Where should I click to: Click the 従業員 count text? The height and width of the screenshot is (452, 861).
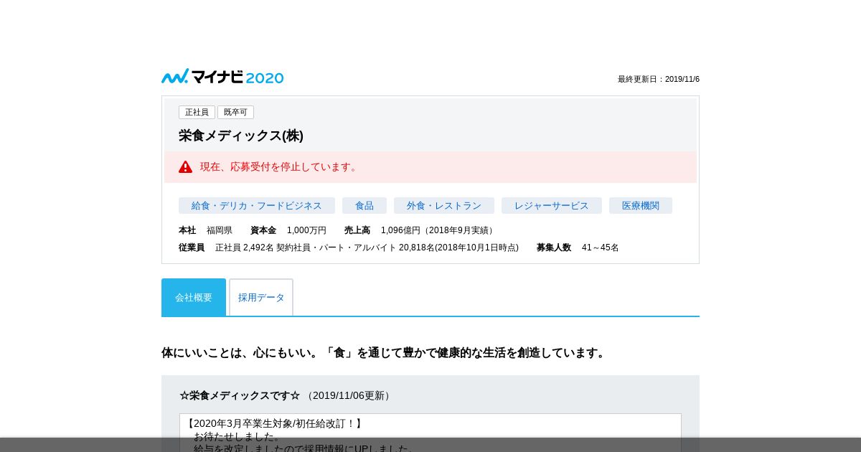[367, 248]
